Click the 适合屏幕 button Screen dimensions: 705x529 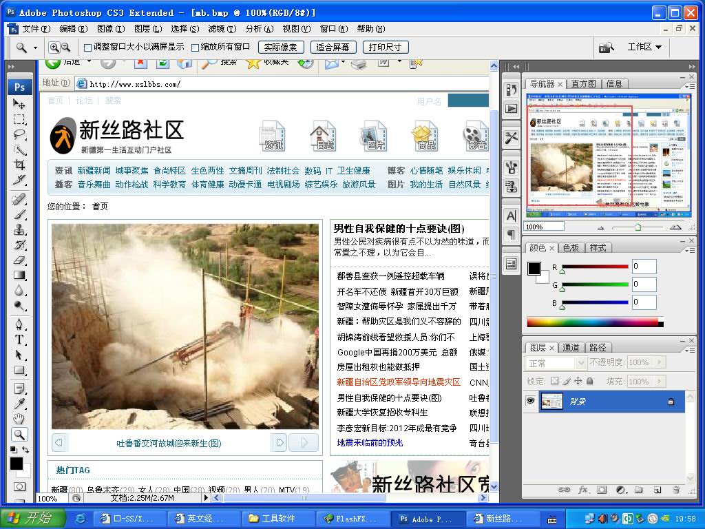tap(333, 48)
